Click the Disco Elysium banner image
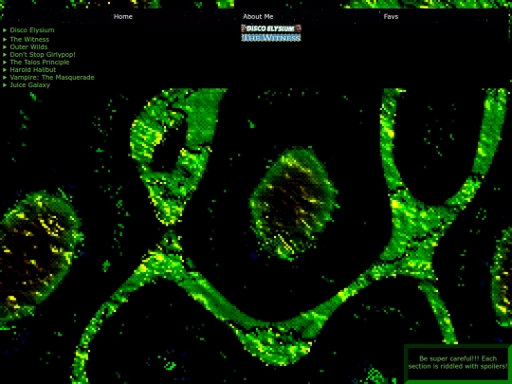 tap(271, 28)
